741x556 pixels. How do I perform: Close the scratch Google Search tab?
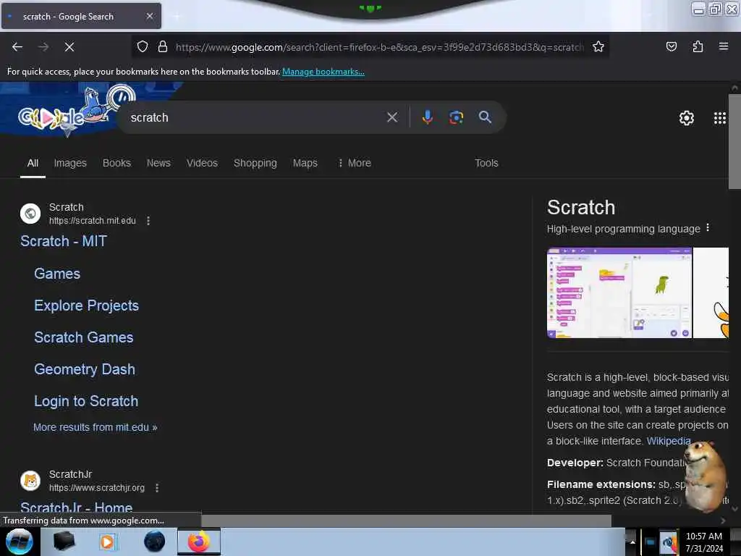point(150,16)
